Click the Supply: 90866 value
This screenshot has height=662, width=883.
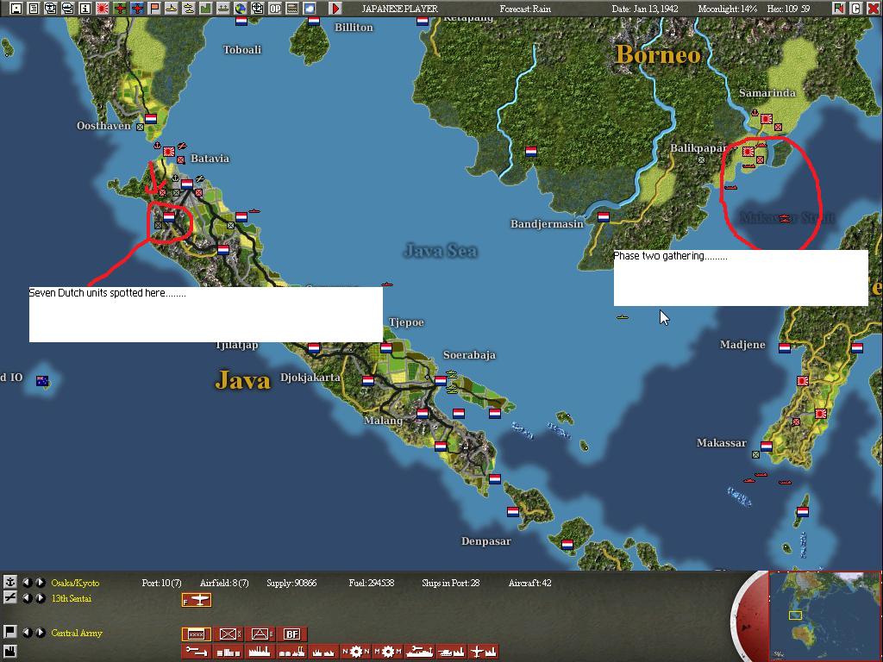click(291, 584)
